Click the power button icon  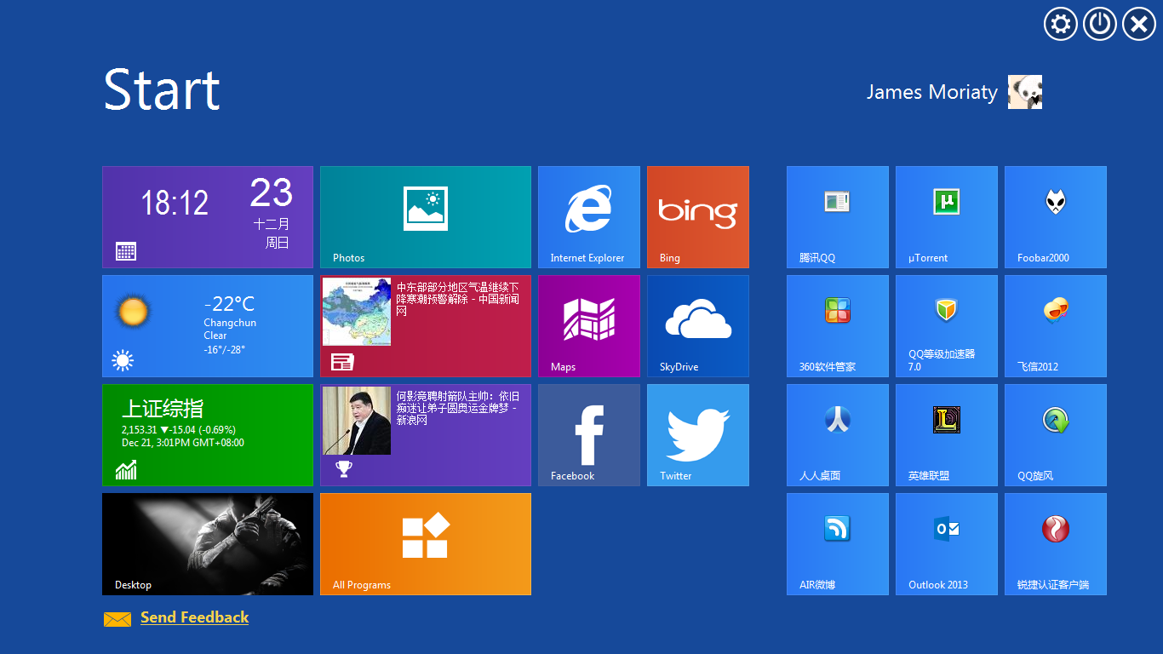coord(1100,24)
